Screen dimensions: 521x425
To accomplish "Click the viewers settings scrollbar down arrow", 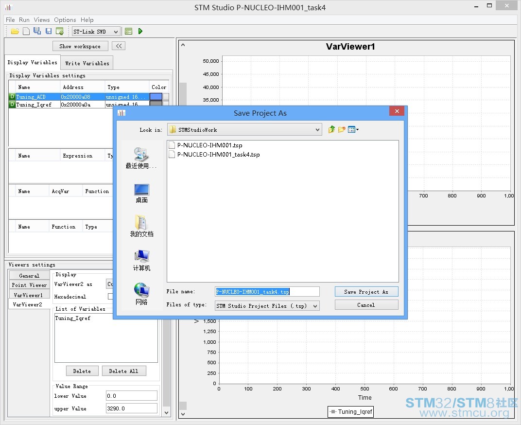I will 167,413.
